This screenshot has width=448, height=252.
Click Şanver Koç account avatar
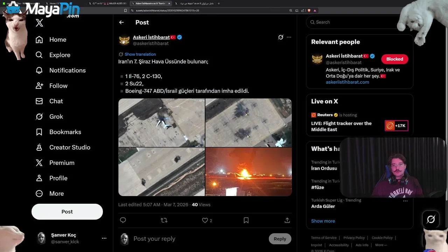coord(41,238)
